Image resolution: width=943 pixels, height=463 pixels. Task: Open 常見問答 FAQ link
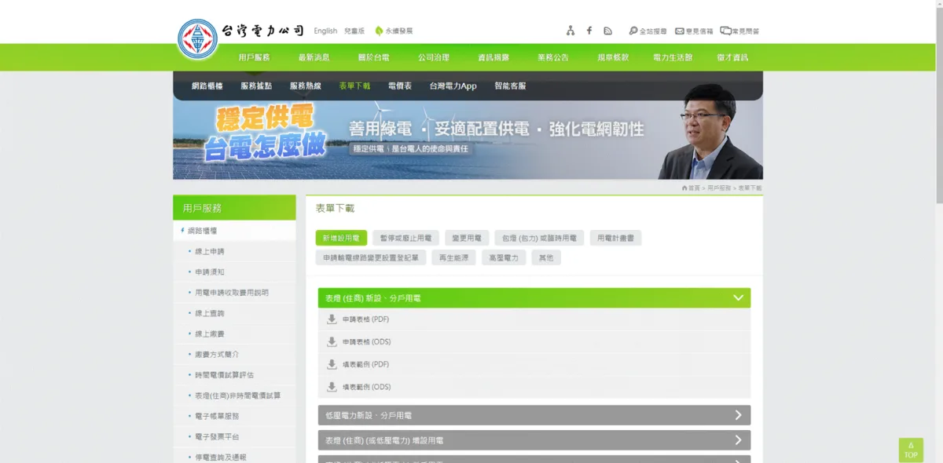(x=739, y=31)
